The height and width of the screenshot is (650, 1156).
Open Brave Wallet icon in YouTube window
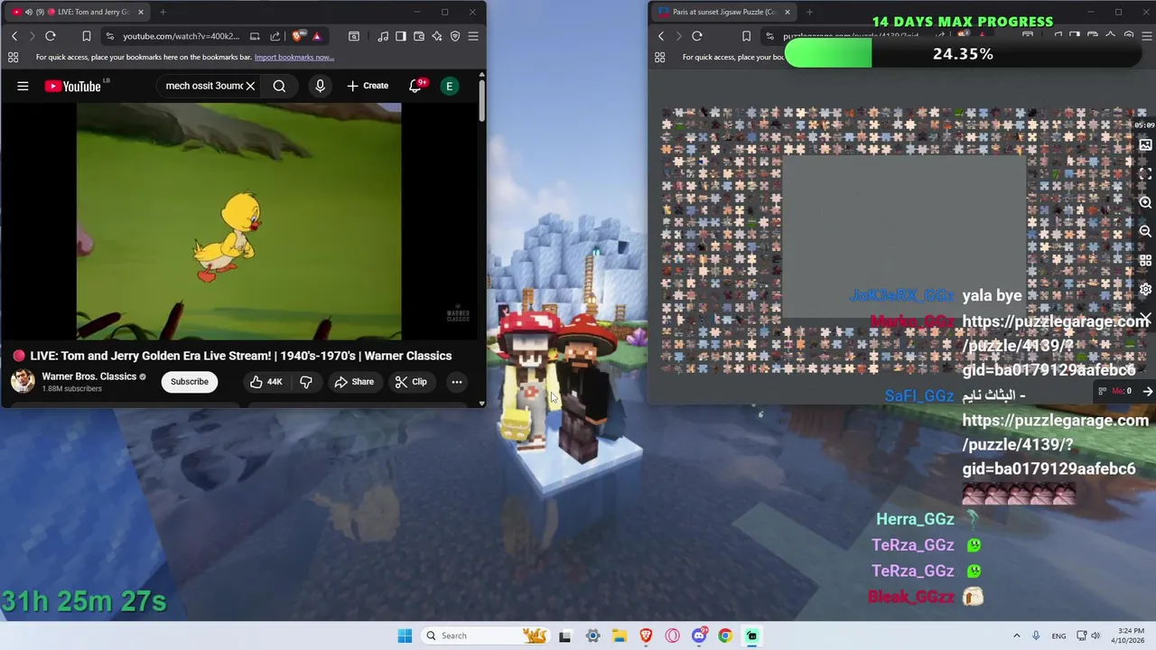[419, 36]
